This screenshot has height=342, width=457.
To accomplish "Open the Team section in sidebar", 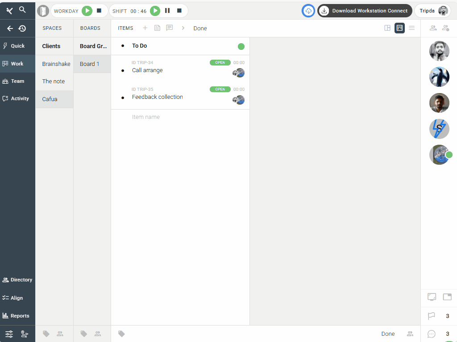I will [x=17, y=81].
